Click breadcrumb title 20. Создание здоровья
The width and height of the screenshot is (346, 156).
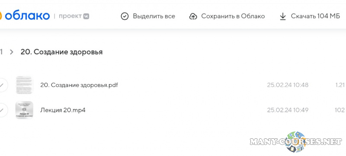(x=61, y=52)
